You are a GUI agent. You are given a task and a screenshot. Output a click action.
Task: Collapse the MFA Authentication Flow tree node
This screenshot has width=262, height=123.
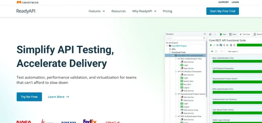click(x=176, y=116)
